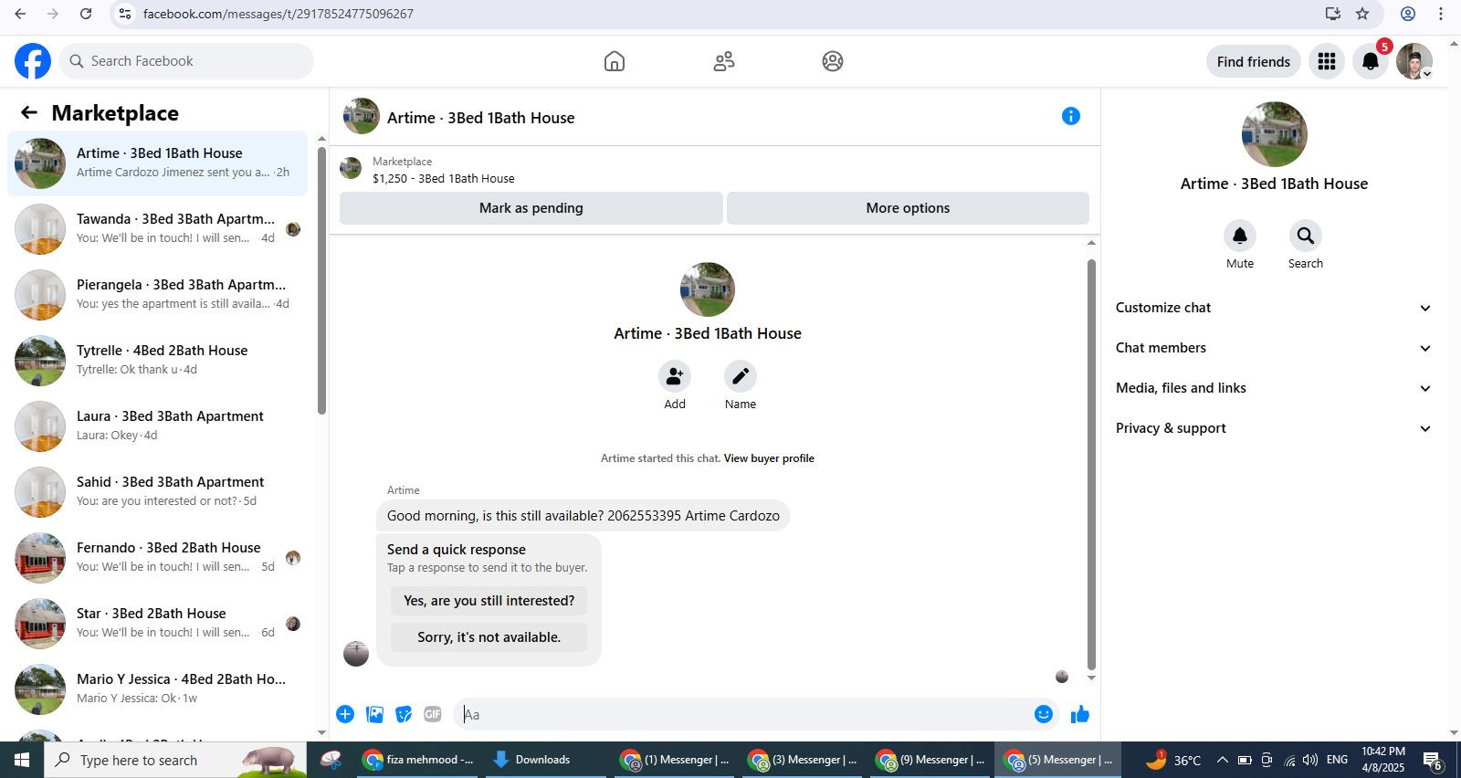Click the ENG language indicator
Viewport: 1461px width, 778px height.
(x=1337, y=760)
